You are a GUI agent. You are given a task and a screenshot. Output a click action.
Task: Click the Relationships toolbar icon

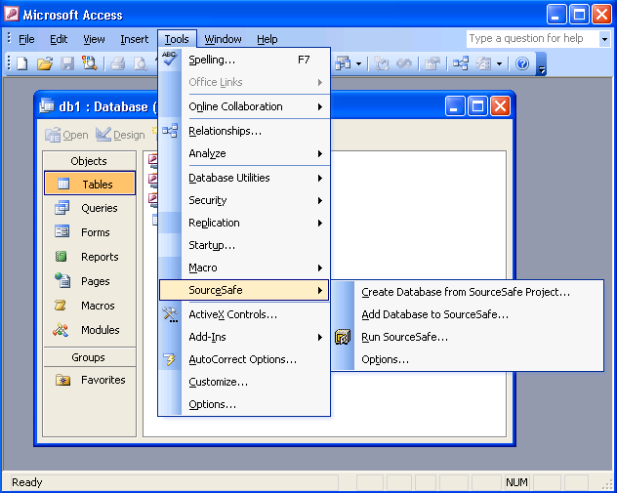(x=461, y=63)
